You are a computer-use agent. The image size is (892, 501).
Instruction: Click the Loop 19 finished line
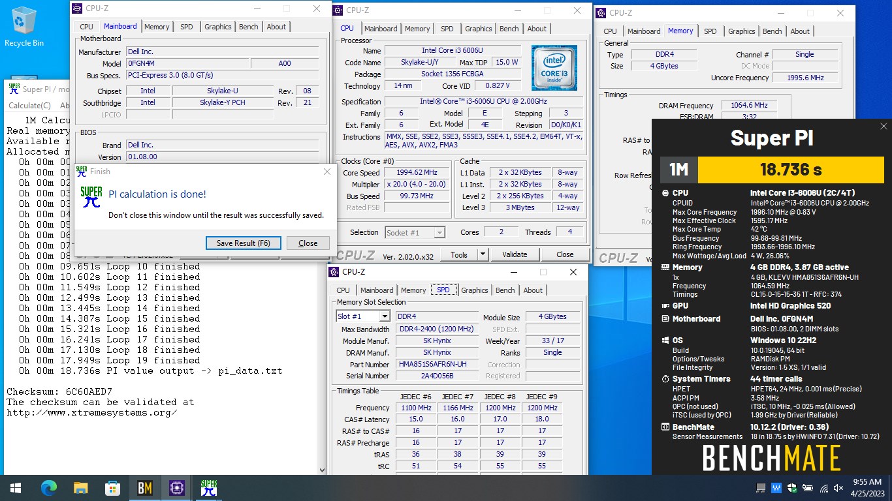point(110,360)
